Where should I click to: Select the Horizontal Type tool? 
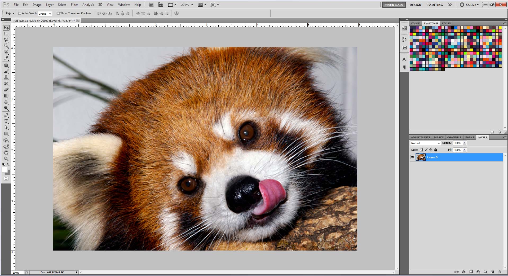coord(6,121)
